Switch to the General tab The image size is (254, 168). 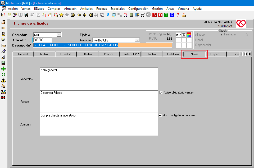pyautogui.click(x=23, y=54)
